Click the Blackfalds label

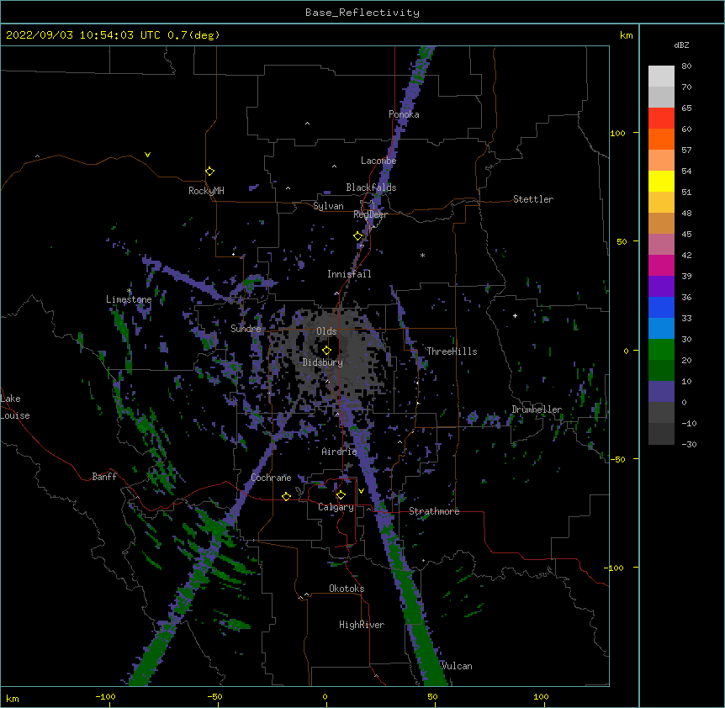tap(371, 188)
